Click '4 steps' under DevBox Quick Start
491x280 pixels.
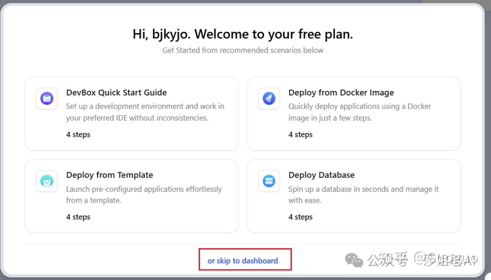tap(78, 135)
